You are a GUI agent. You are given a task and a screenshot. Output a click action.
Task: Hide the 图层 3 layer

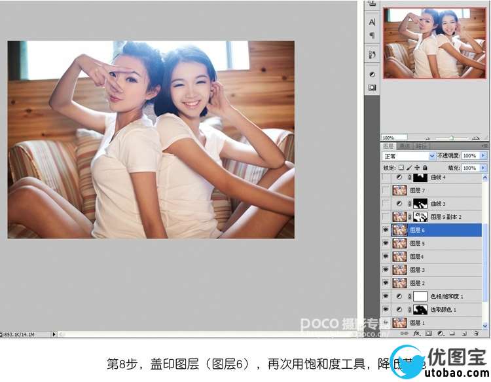(386, 269)
